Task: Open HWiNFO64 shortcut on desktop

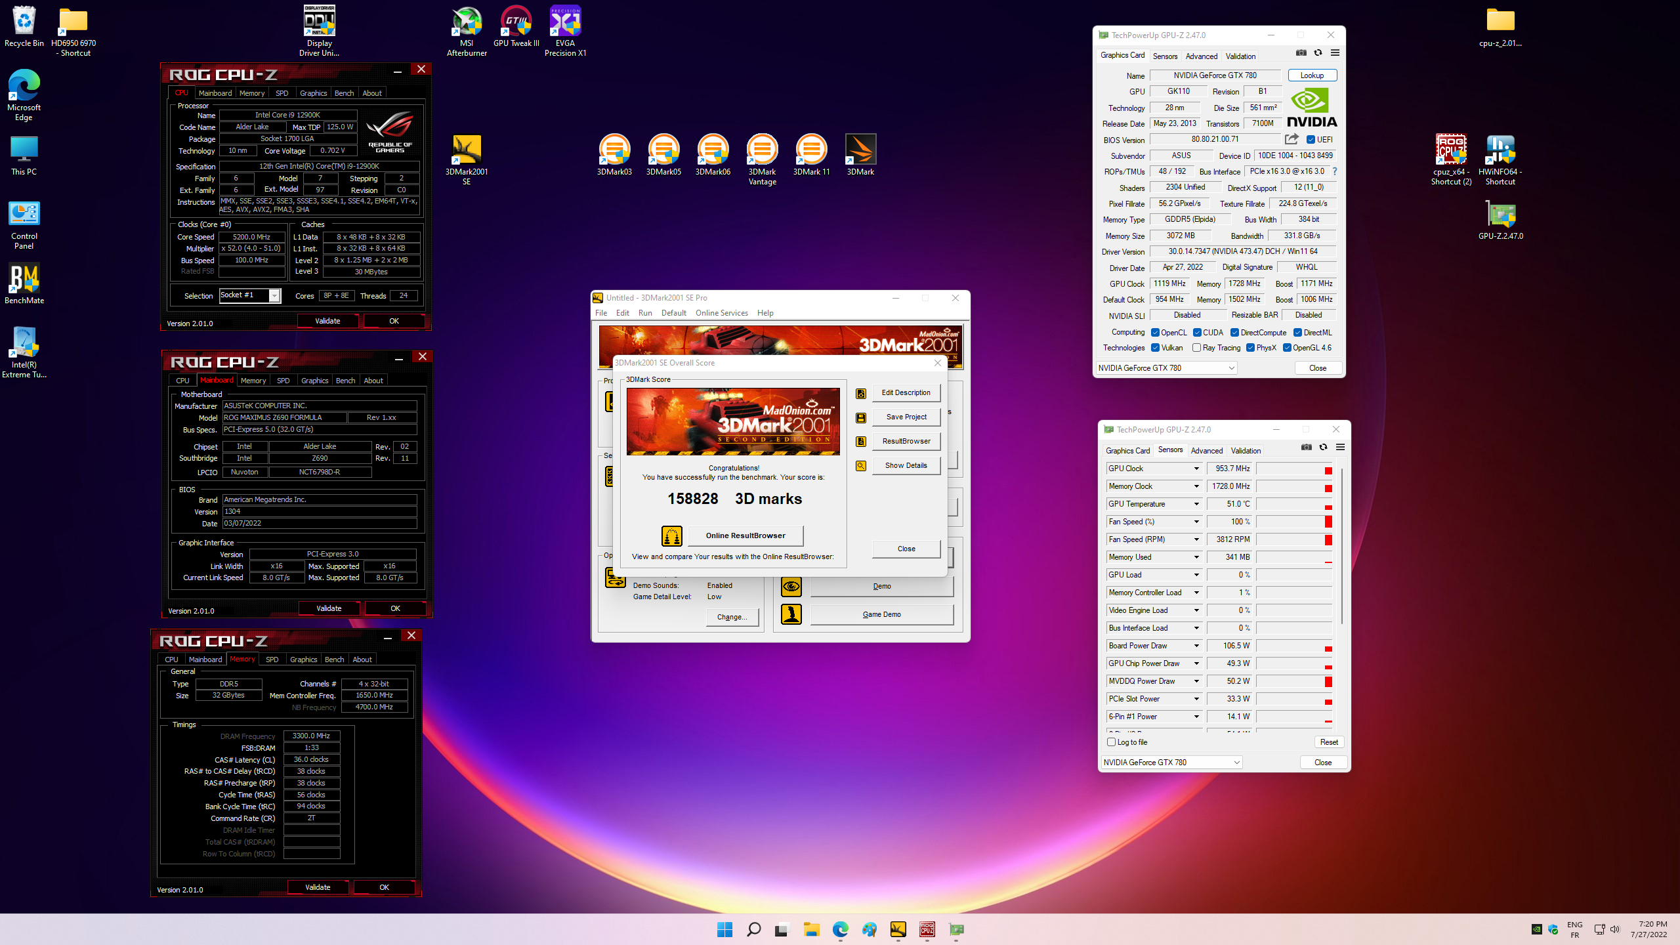Action: 1500,160
